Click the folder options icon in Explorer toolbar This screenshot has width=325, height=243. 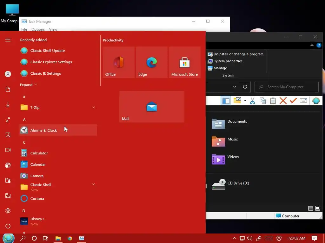[x=237, y=100]
